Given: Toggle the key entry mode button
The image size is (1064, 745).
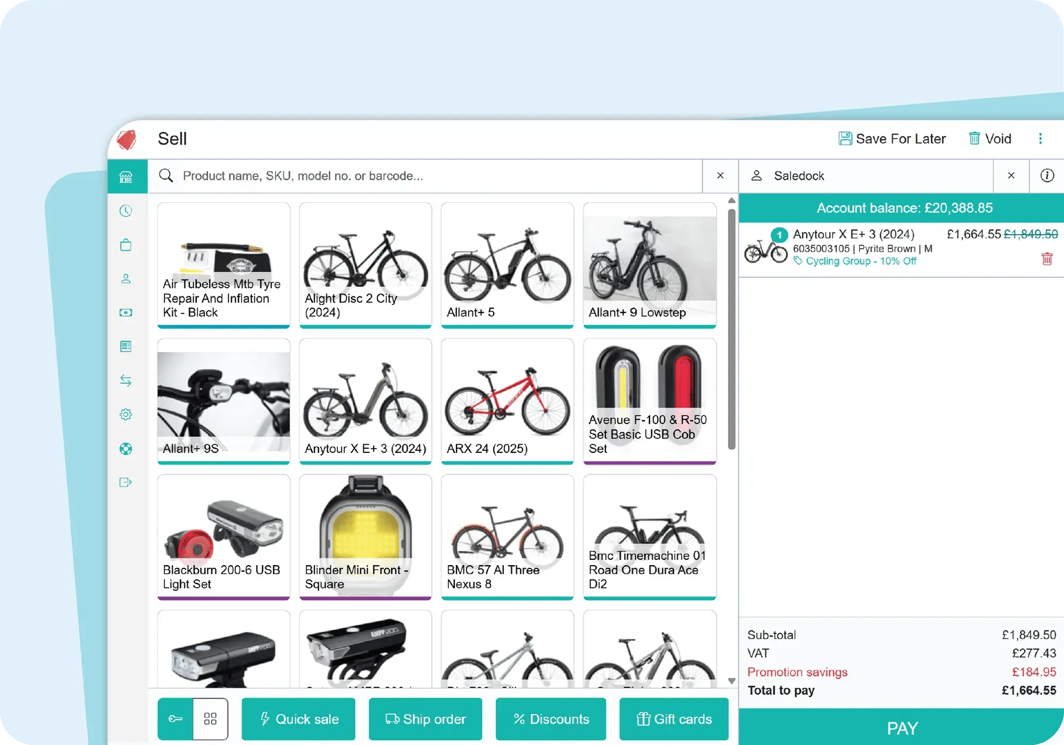Looking at the screenshot, I should tap(174, 719).
